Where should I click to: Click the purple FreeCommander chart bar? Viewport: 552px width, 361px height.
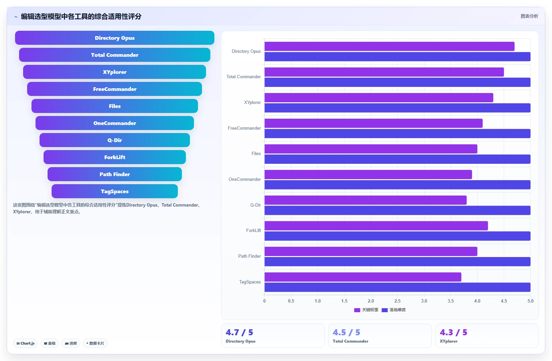(373, 123)
